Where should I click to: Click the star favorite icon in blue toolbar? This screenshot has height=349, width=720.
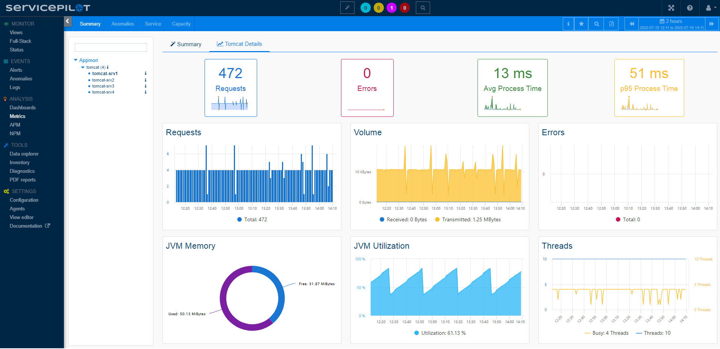581,24
